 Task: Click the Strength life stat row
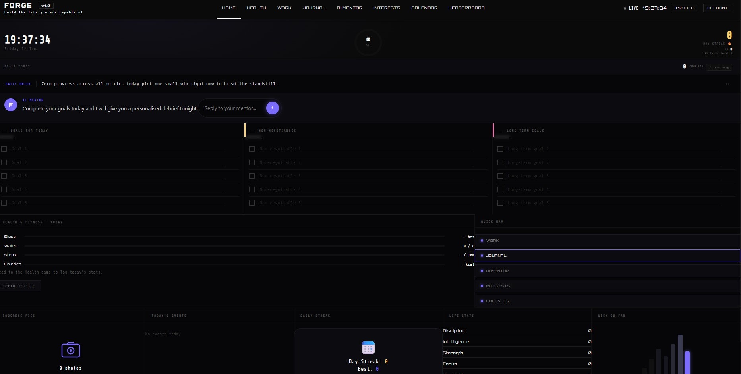pos(517,353)
